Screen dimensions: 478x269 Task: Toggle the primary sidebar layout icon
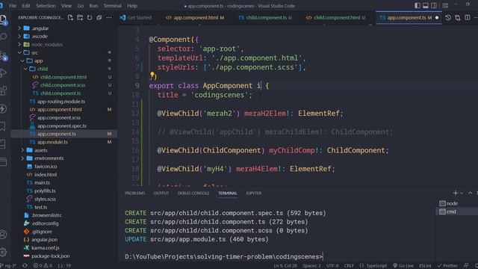[418, 5]
